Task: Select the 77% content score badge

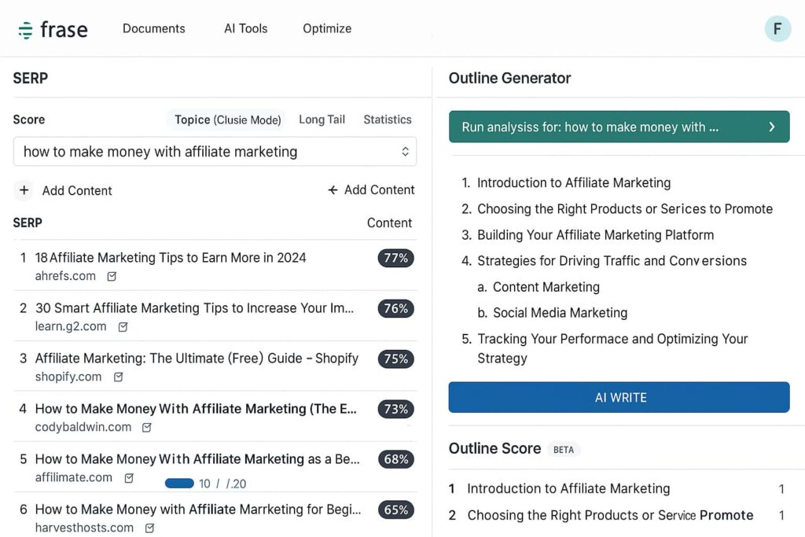Action: (x=395, y=258)
